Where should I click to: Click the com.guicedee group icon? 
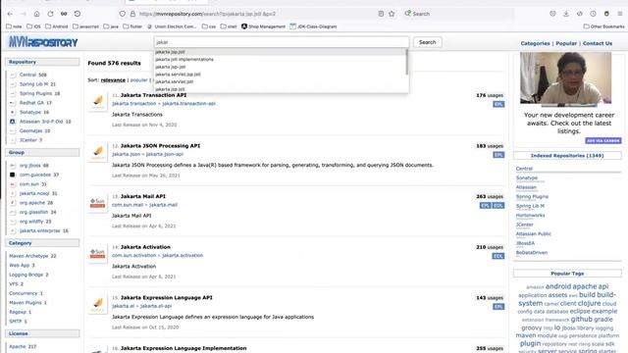(x=13, y=175)
